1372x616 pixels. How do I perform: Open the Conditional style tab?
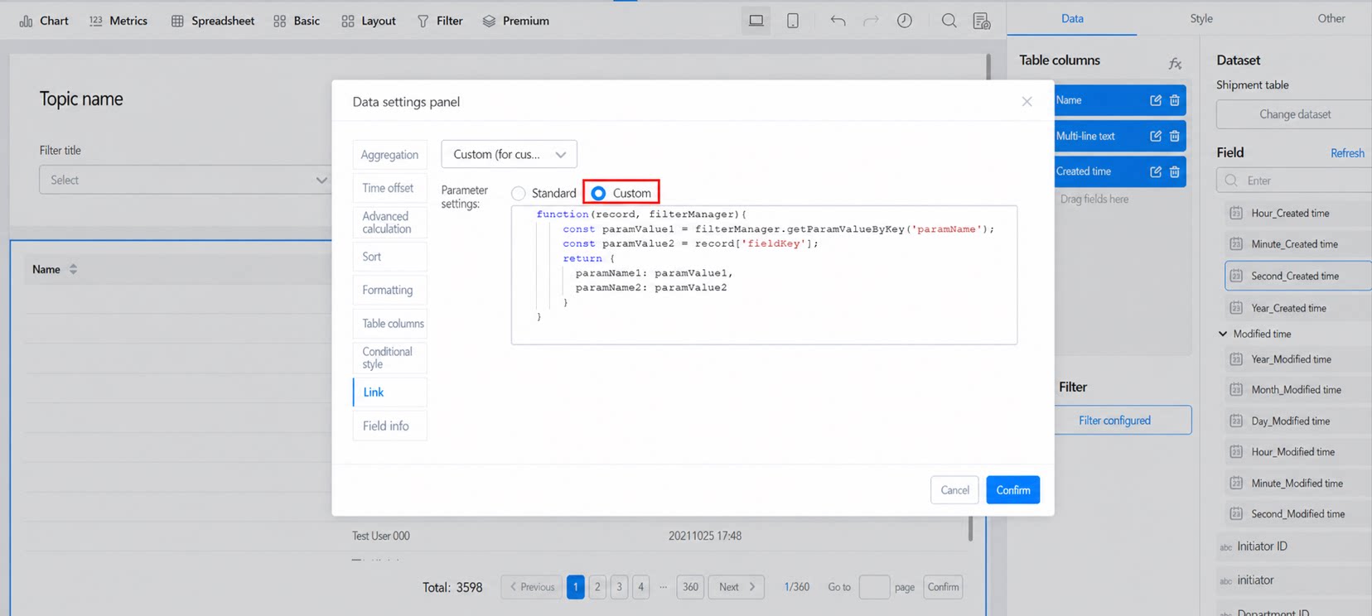point(389,358)
